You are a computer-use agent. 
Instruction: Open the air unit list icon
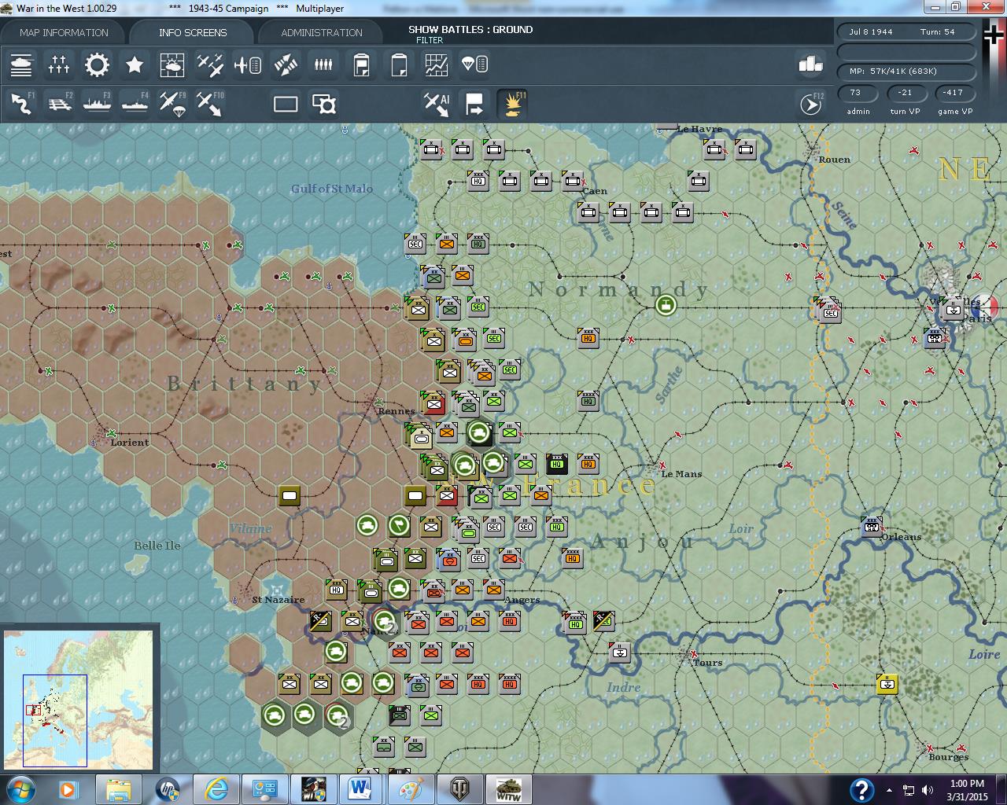coord(248,64)
